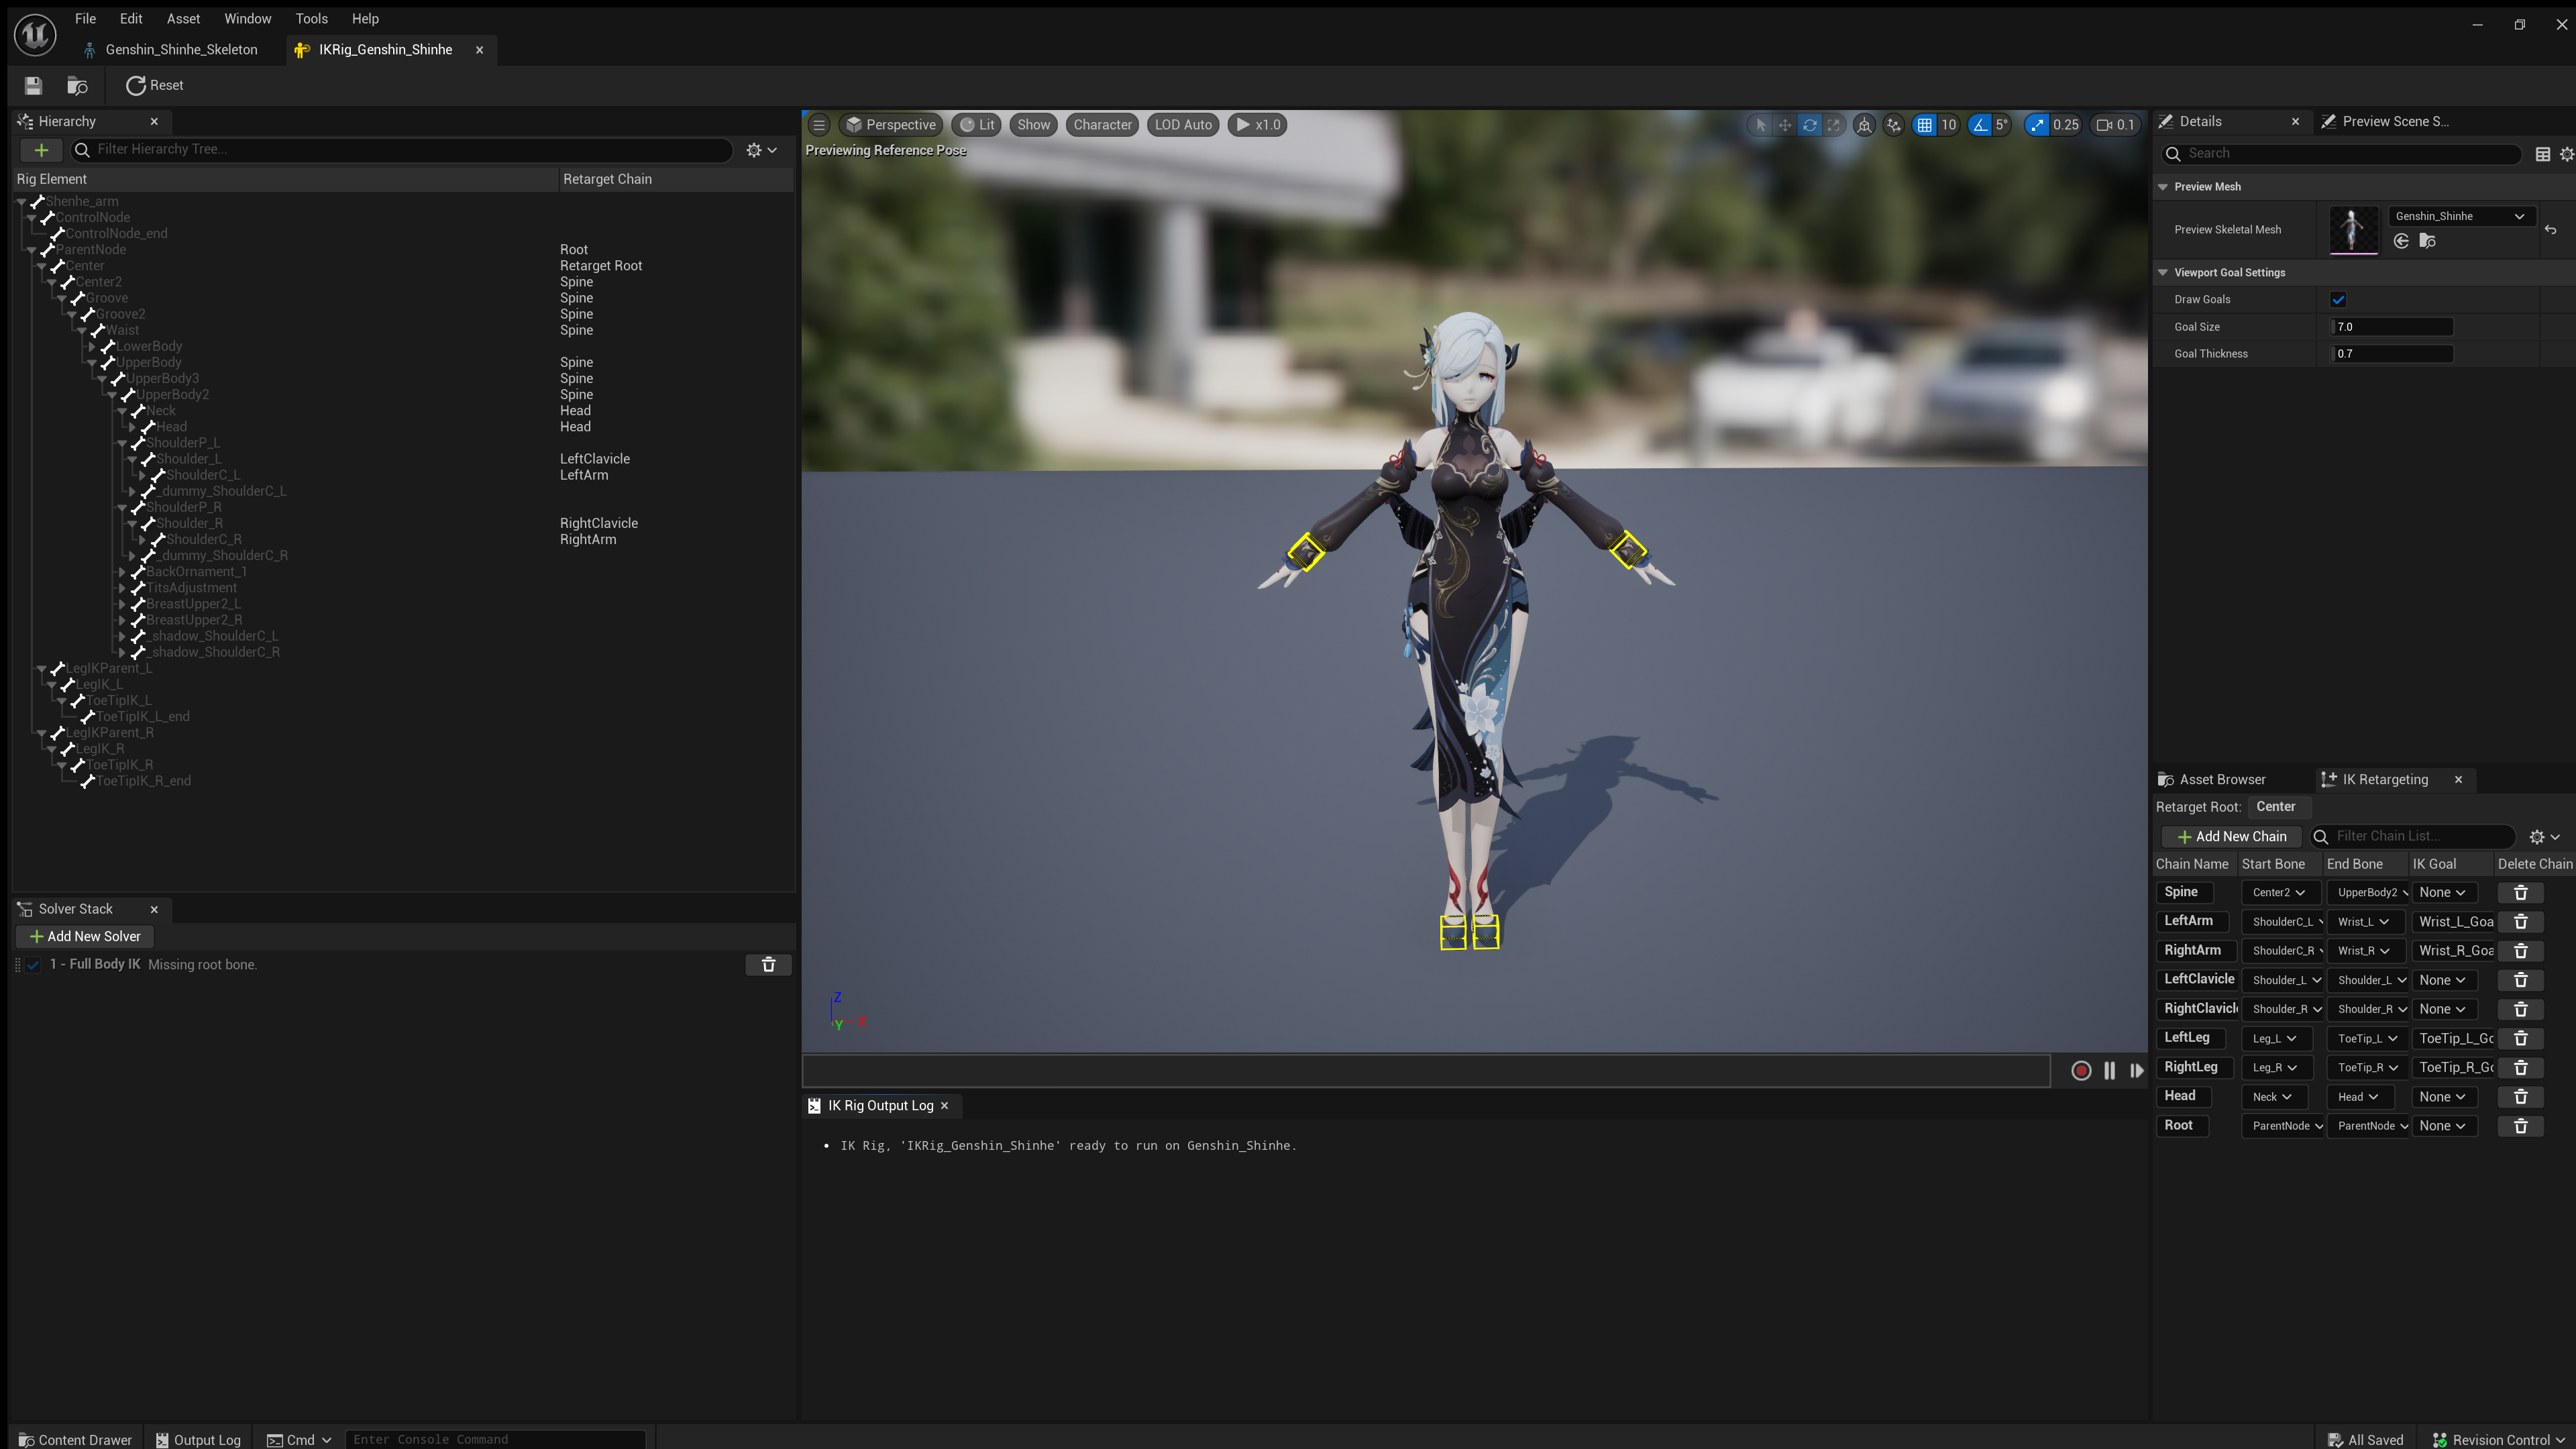Click the hierarchy add plus icon
Viewport: 2576px width, 1449px height.
click(x=41, y=150)
